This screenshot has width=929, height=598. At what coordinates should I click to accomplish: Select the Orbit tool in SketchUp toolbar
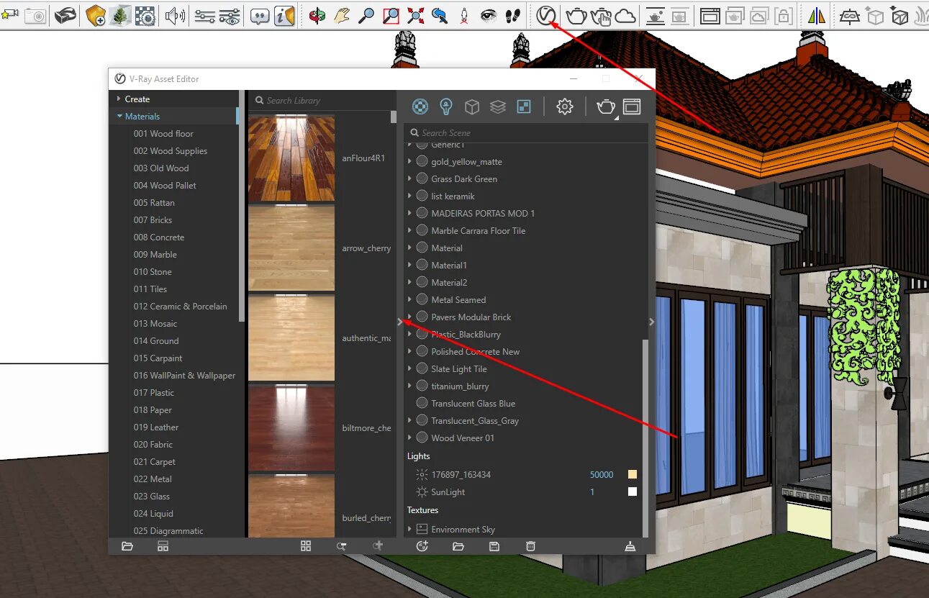pyautogui.click(x=319, y=16)
